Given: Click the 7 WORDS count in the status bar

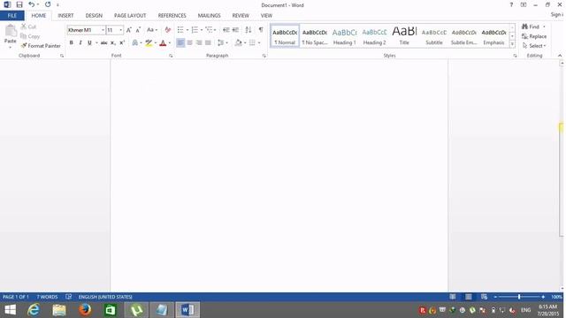Looking at the screenshot, I should click(47, 297).
